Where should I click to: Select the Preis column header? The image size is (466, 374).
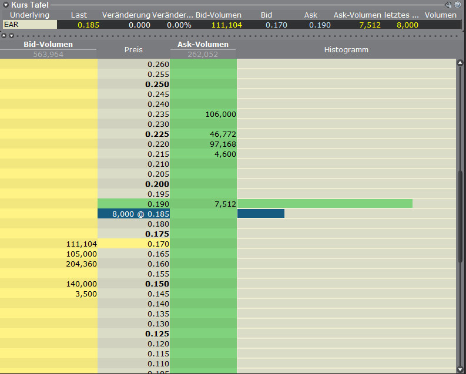click(133, 50)
